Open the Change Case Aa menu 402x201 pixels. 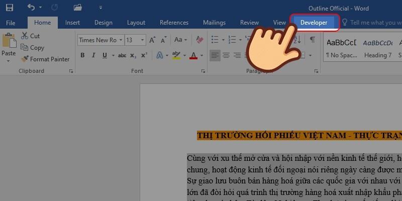[180, 40]
